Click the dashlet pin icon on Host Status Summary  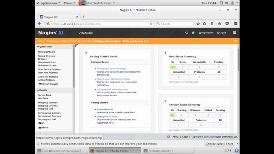(165, 53)
